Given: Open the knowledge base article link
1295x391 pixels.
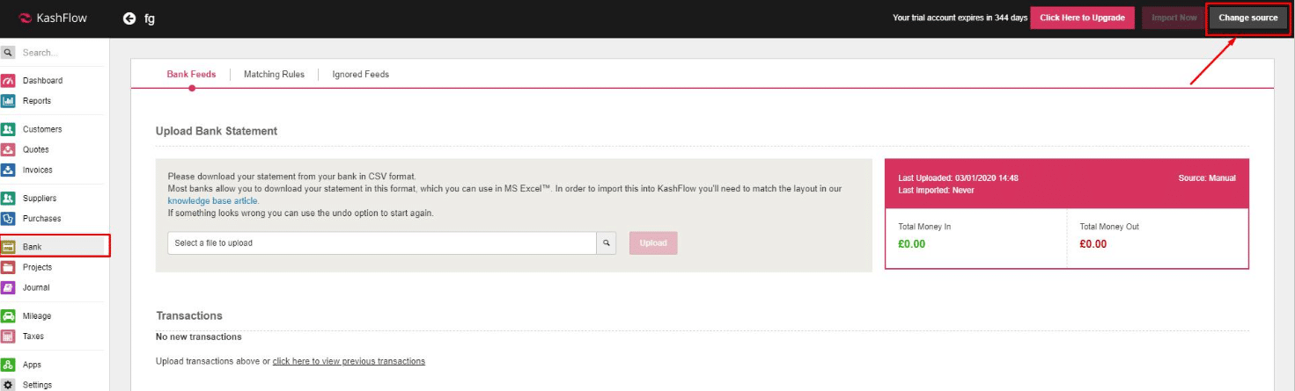Looking at the screenshot, I should coord(213,201).
